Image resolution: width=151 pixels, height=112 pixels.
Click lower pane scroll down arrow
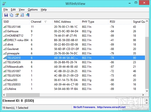pos(147,103)
